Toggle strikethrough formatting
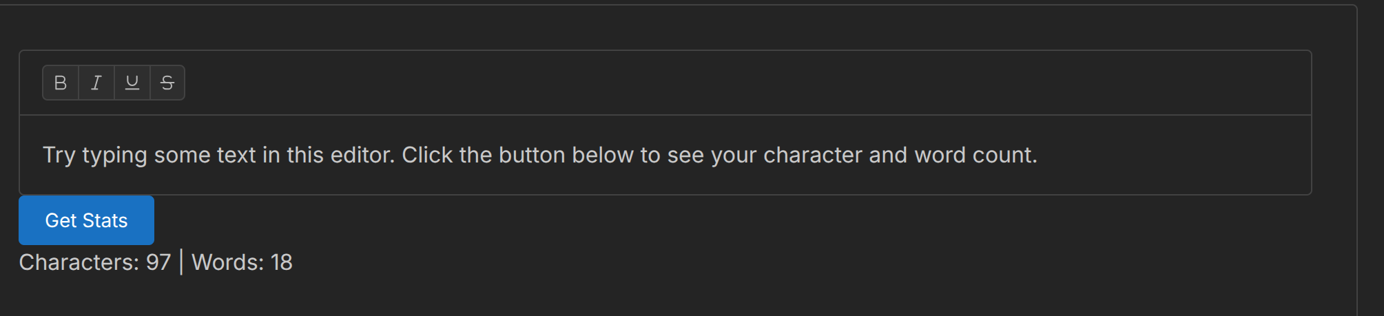Image resolution: width=1384 pixels, height=316 pixels. point(167,83)
